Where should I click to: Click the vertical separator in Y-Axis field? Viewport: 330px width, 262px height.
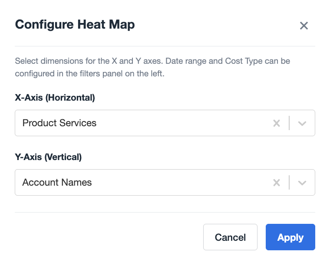tap(289, 183)
